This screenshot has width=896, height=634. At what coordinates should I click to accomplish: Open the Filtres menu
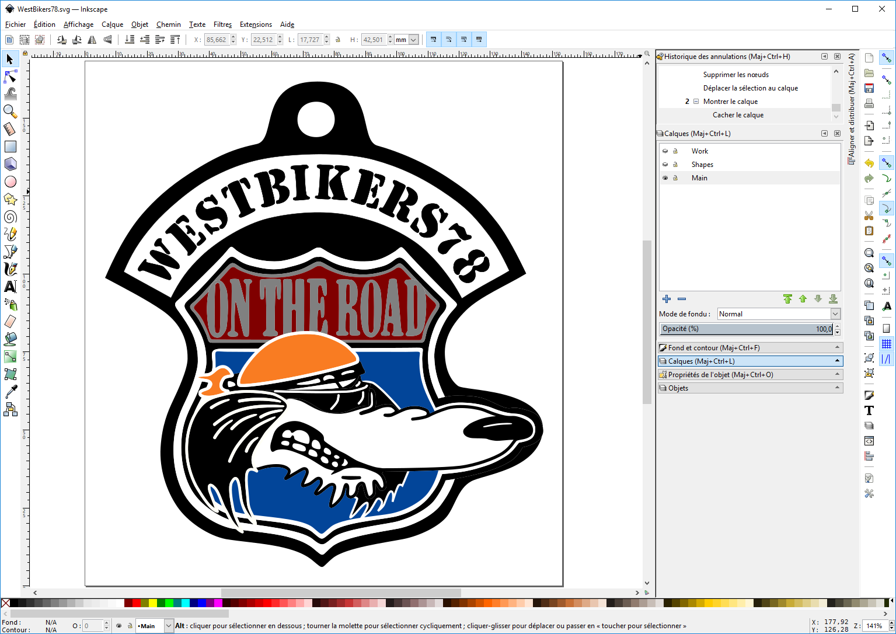[x=222, y=25]
